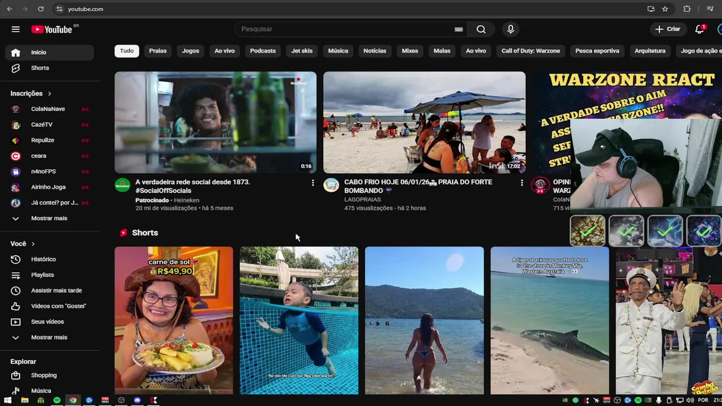Select the Pesca esportiva filter chip

click(x=597, y=51)
